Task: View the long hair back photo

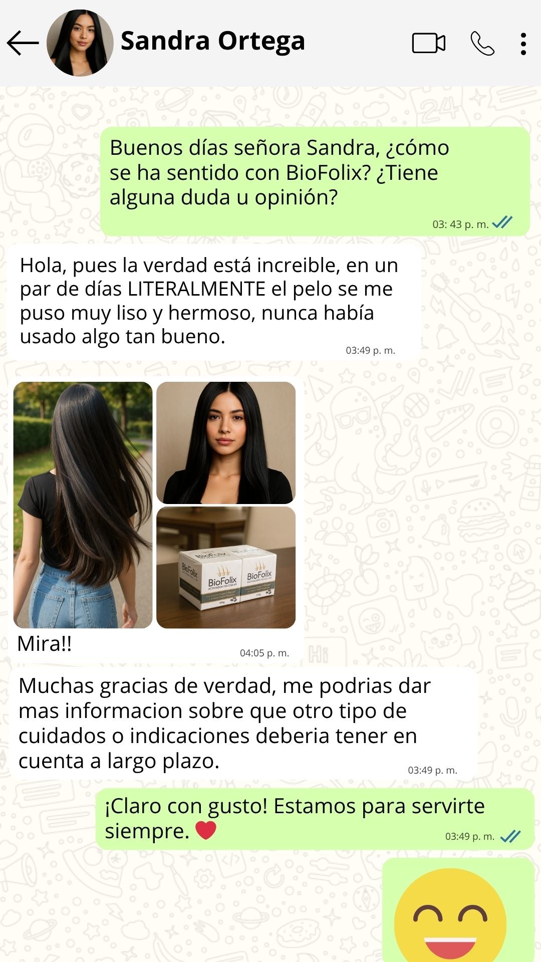Action: (x=83, y=505)
